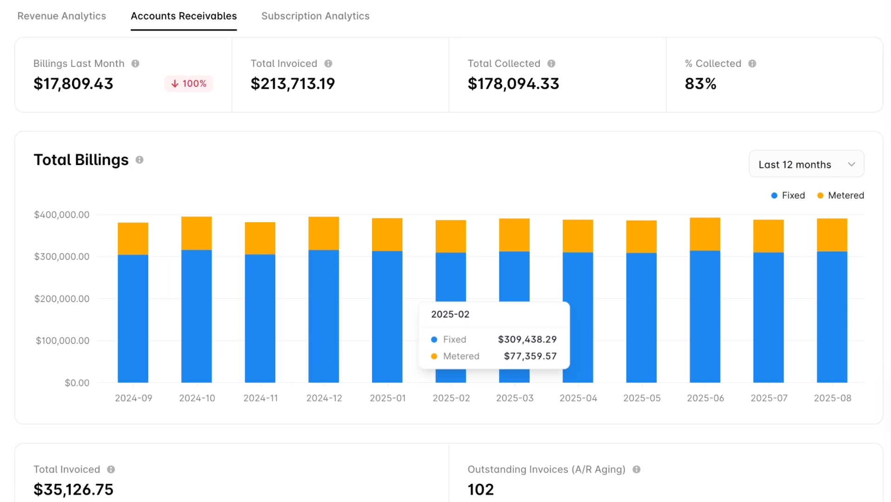
Task: Select the Accounts Receivables tab
Action: (184, 16)
